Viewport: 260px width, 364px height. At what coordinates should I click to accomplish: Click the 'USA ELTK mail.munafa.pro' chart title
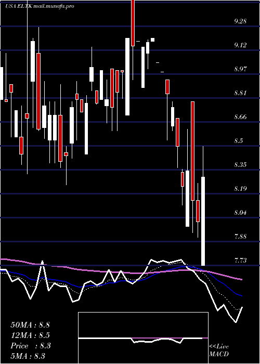pyautogui.click(x=40, y=6)
